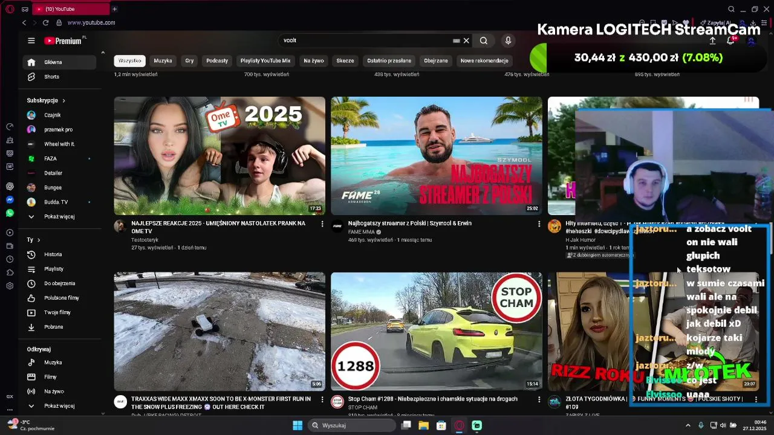Open Historia watch history
Viewport: 774px width, 435px height.
coord(59,254)
